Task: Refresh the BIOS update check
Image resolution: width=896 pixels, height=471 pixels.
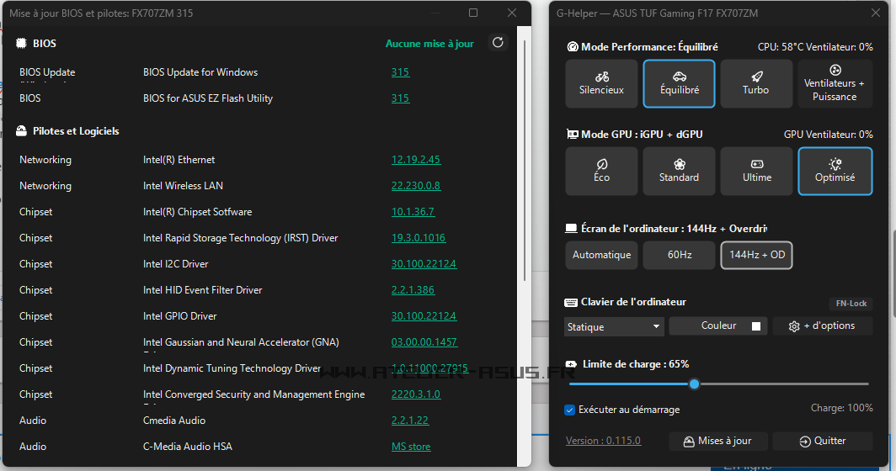Action: pos(498,43)
